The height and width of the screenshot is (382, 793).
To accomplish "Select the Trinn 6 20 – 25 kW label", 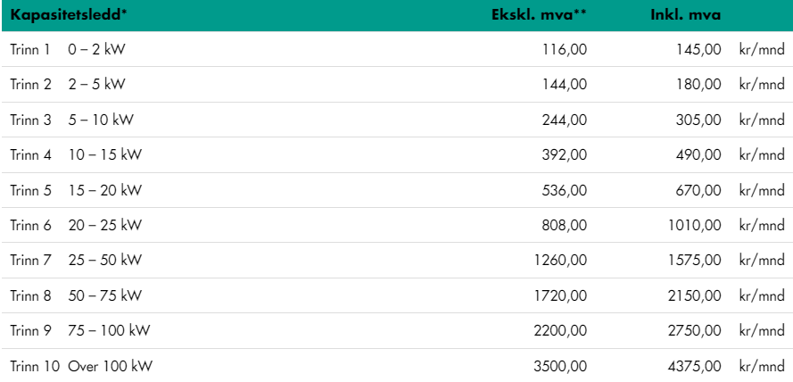I will pos(76,226).
